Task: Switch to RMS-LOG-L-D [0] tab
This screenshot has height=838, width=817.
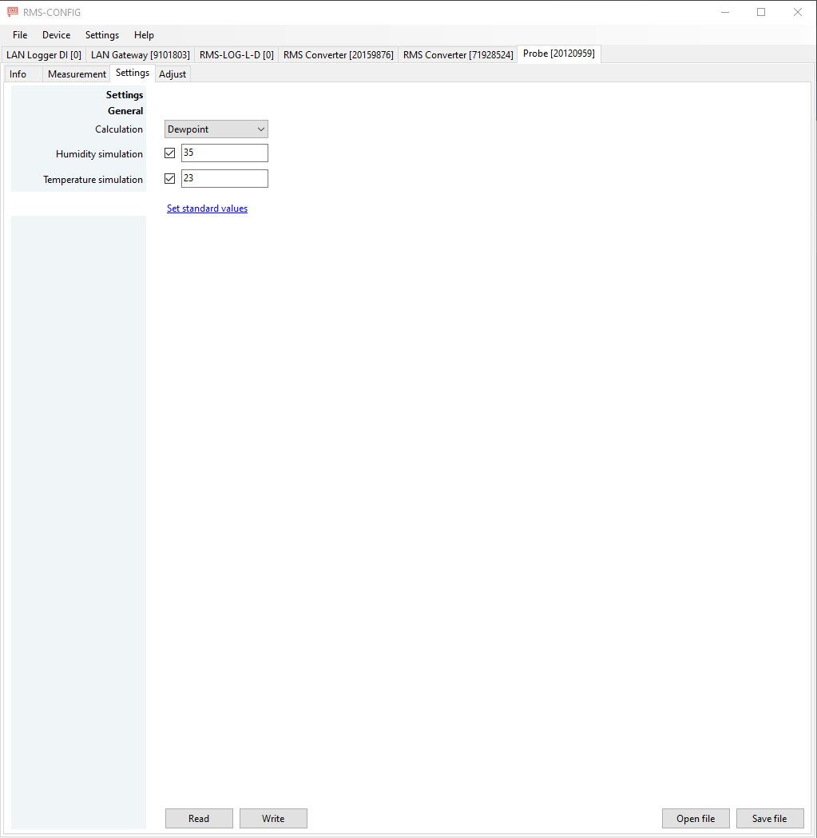Action: point(236,55)
